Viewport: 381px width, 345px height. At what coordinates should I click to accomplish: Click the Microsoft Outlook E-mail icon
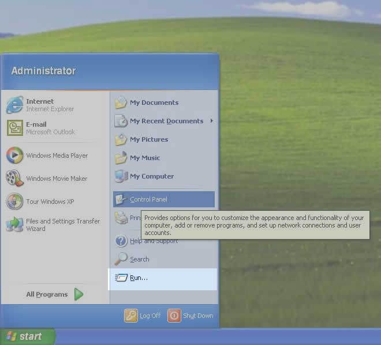[x=15, y=128]
